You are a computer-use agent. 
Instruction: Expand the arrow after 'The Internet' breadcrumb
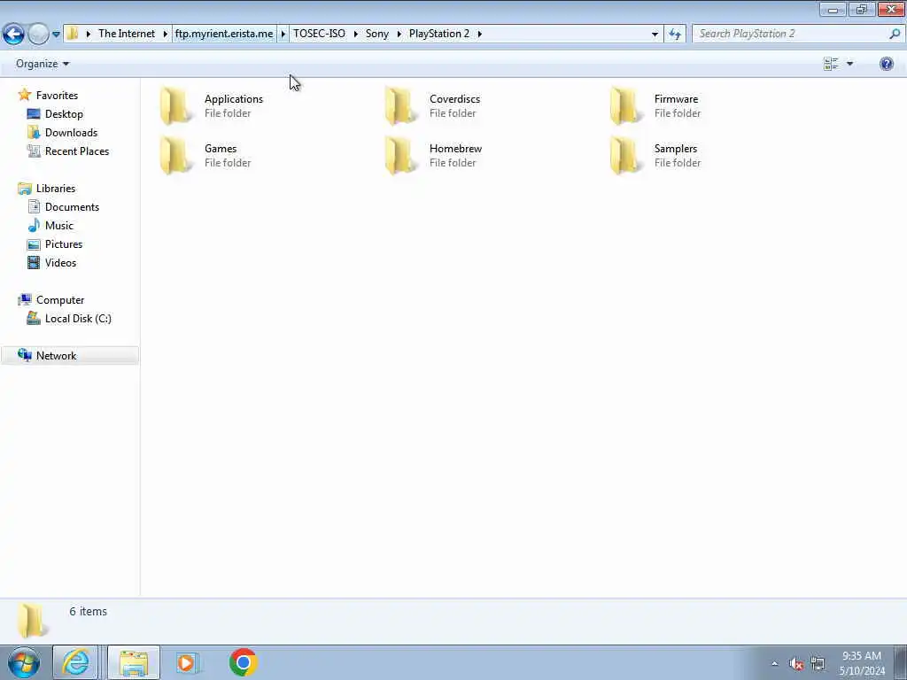pos(165,35)
